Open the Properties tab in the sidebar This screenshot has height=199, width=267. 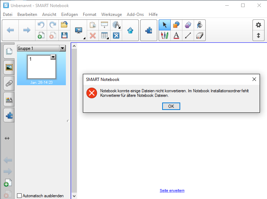tap(9, 100)
